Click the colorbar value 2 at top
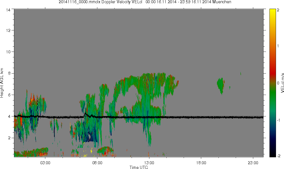284x169 pixels. point(278,10)
